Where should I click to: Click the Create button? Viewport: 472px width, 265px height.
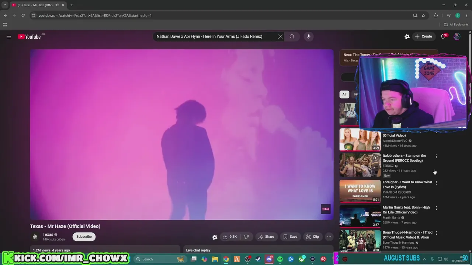click(423, 36)
